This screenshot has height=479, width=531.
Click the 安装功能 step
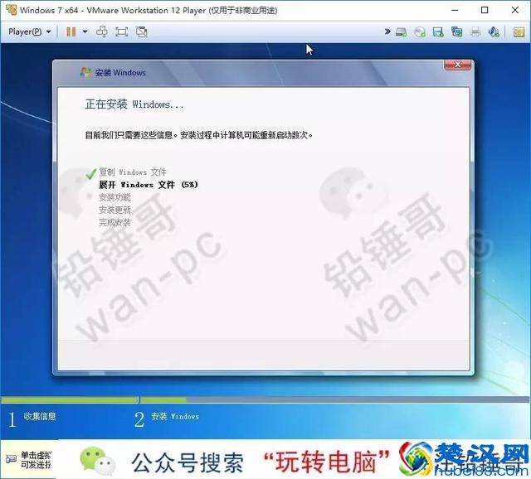coord(114,197)
